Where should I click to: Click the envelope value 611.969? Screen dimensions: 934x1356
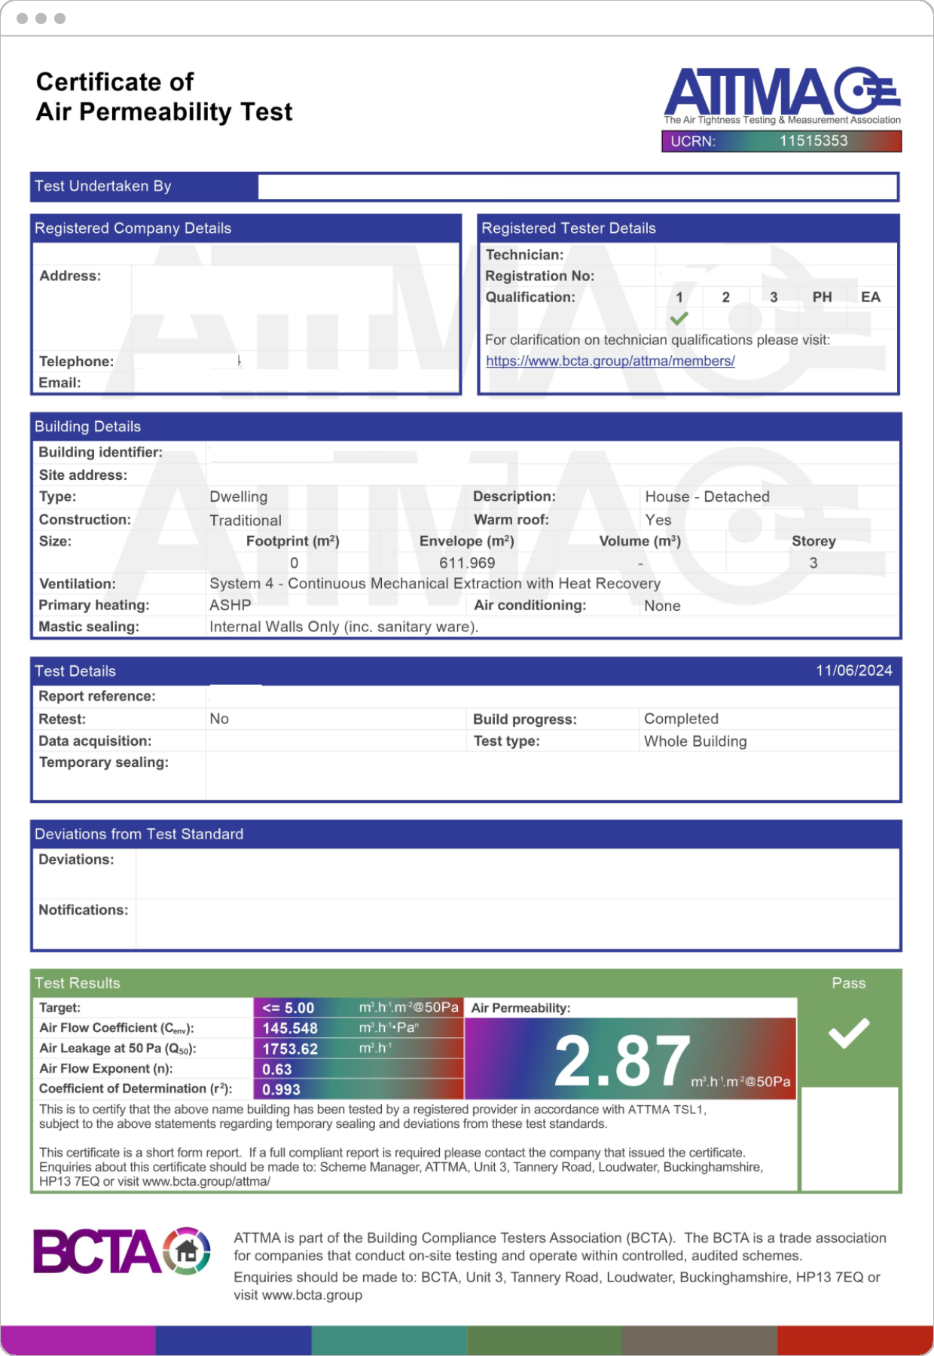[x=467, y=563]
